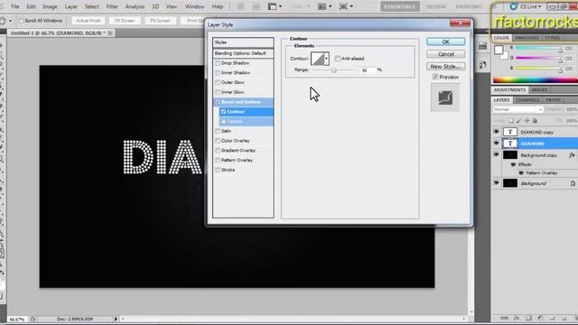The width and height of the screenshot is (578, 325).
Task: Enable the Stroke checkbox
Action: [x=218, y=170]
